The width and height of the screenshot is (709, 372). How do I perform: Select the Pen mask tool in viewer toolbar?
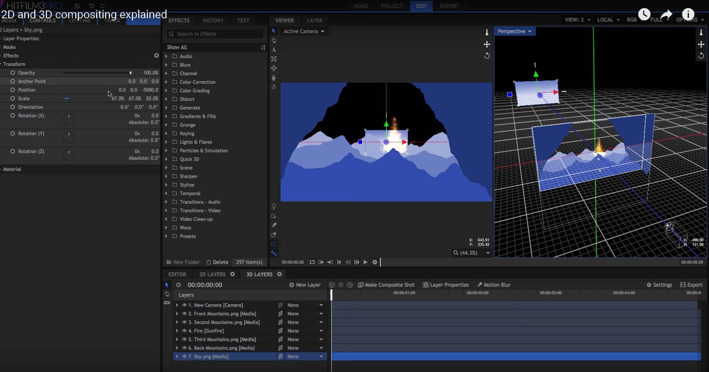click(274, 77)
